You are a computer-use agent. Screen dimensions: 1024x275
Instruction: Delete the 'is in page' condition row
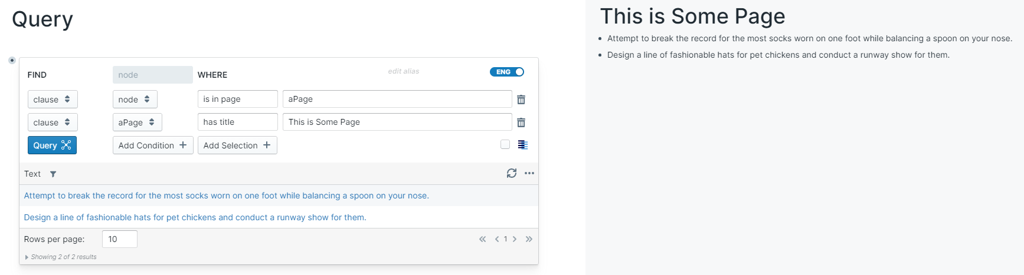coord(521,100)
